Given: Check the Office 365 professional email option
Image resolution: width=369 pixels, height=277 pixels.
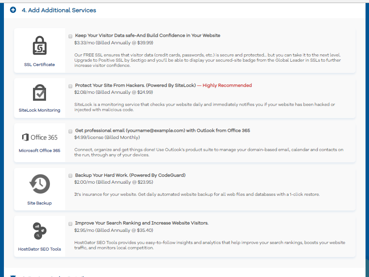Looking at the screenshot, I should point(70,131).
